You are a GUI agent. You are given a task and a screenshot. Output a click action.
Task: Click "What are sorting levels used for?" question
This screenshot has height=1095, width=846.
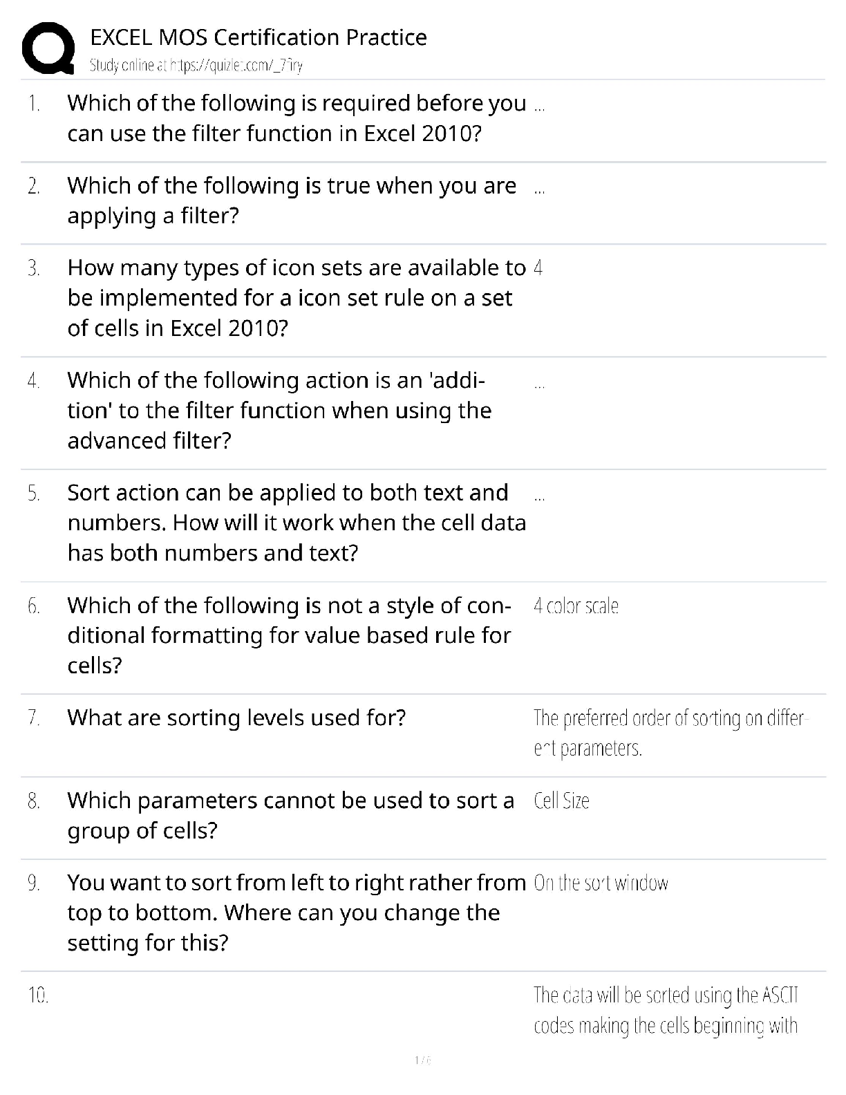[x=236, y=718]
